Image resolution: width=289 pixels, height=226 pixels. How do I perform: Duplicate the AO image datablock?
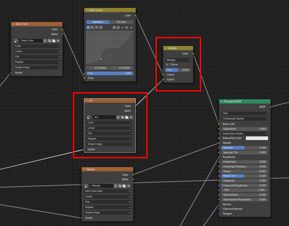click(122, 117)
